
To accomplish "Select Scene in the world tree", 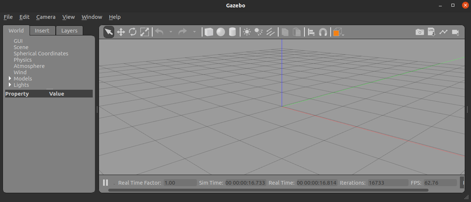I will [21, 47].
